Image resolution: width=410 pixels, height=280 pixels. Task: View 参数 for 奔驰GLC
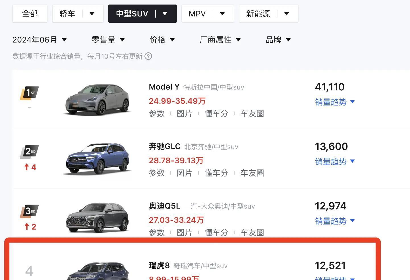[x=157, y=173]
